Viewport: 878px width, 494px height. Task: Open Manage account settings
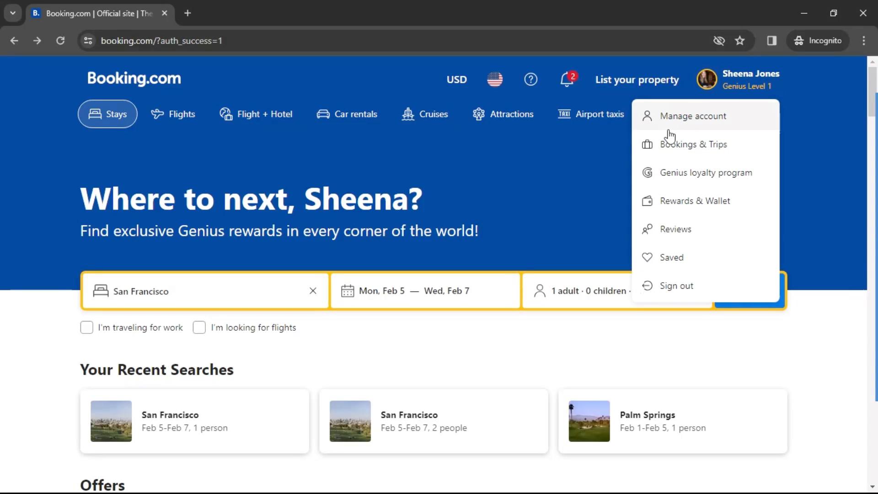(693, 116)
